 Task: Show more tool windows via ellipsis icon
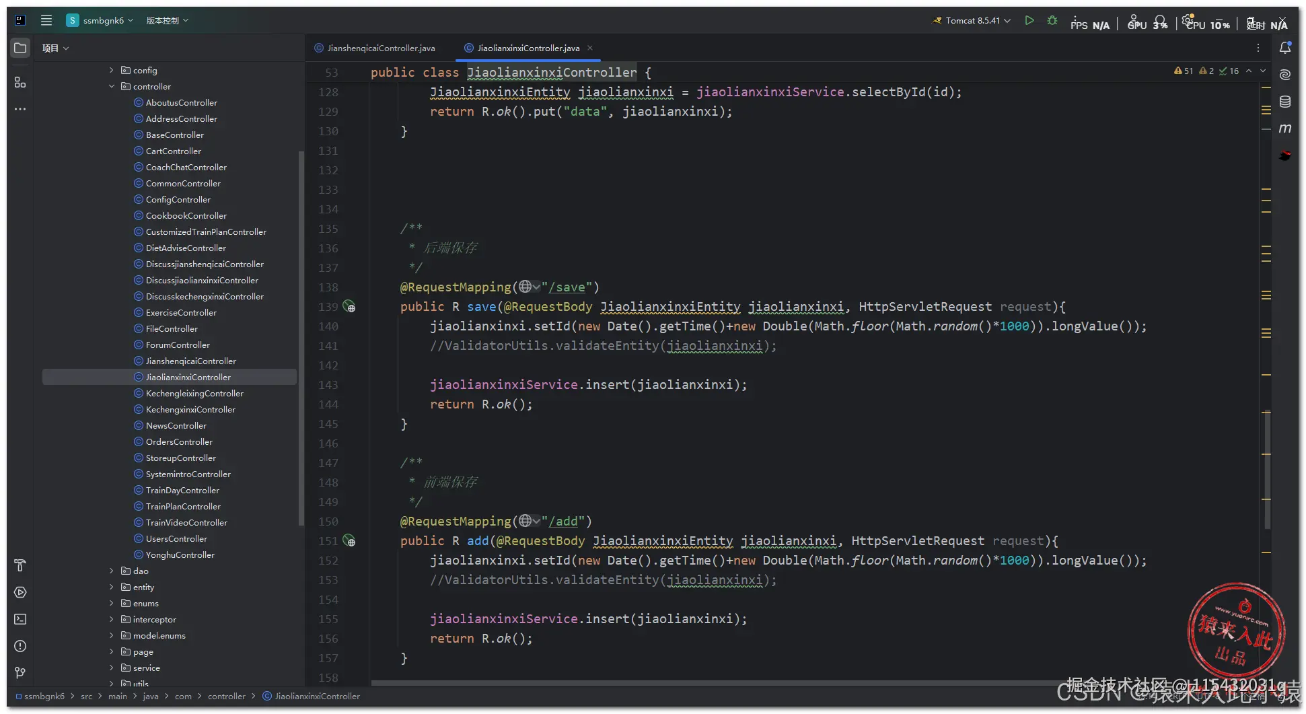click(20, 109)
